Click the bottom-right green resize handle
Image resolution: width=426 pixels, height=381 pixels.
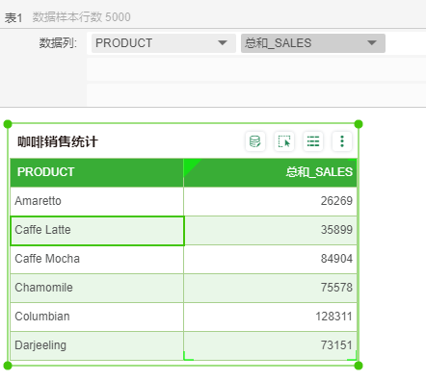coord(359,366)
